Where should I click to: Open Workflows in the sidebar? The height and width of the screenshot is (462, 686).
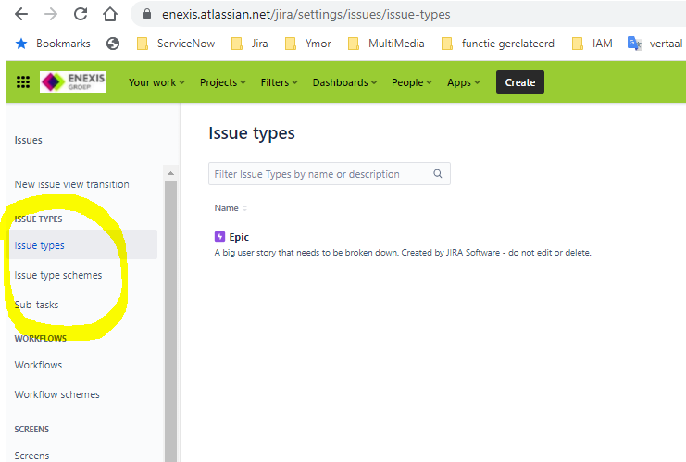(x=38, y=365)
